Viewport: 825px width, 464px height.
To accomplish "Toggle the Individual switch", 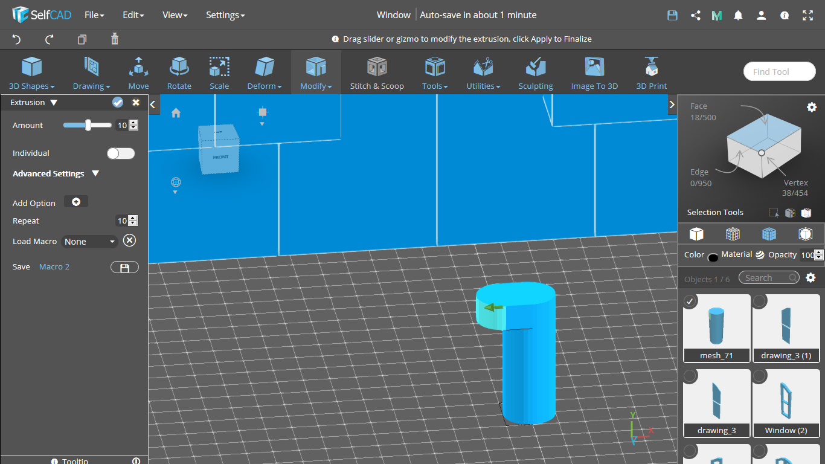I will point(121,153).
